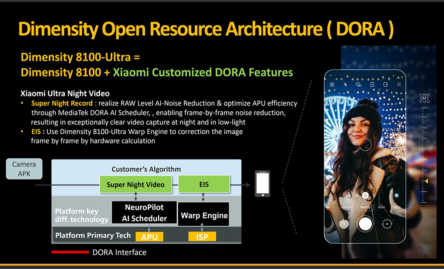Open camera settings gear icon
The width and height of the screenshot is (444, 269).
[332, 85]
